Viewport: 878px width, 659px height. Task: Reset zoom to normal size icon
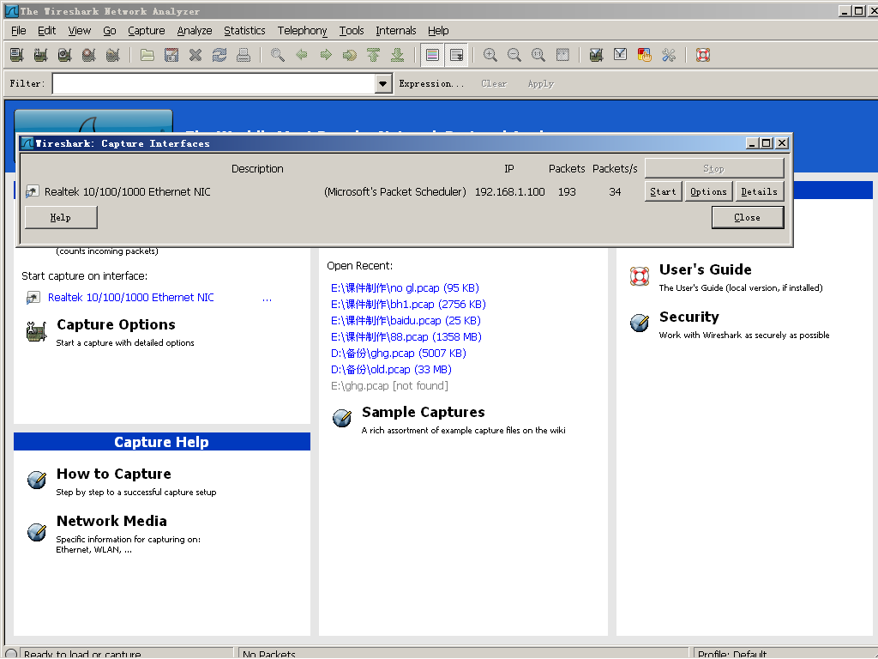[538, 55]
